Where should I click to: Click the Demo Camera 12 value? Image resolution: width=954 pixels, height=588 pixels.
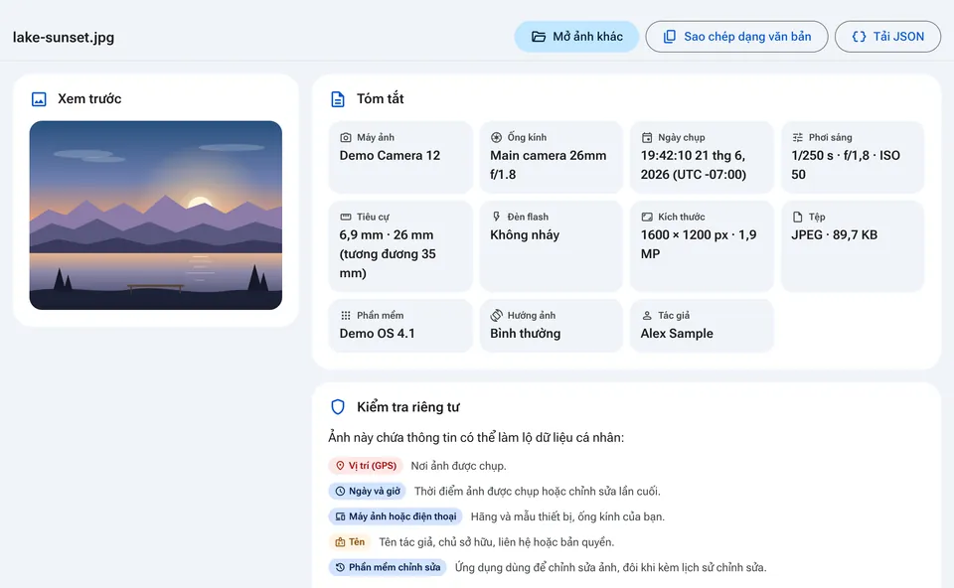tap(390, 156)
